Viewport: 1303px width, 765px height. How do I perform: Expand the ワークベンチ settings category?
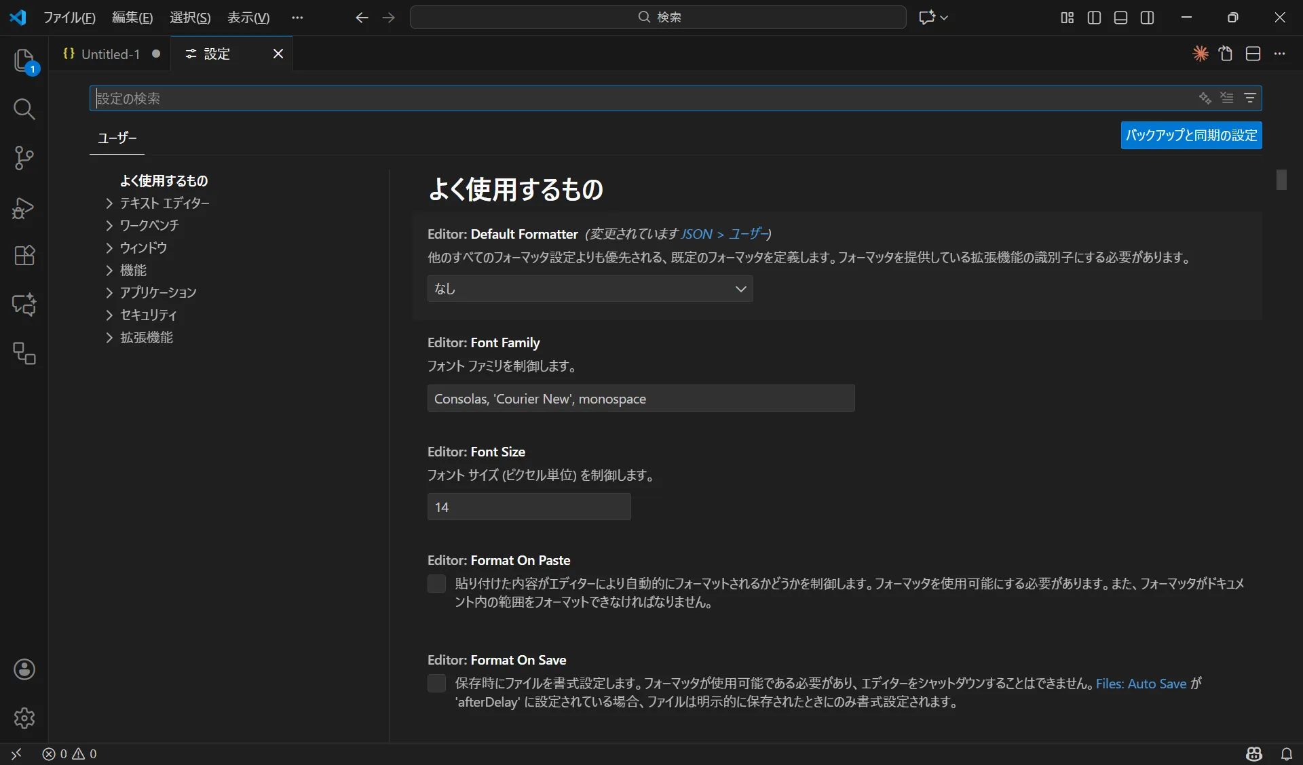150,225
